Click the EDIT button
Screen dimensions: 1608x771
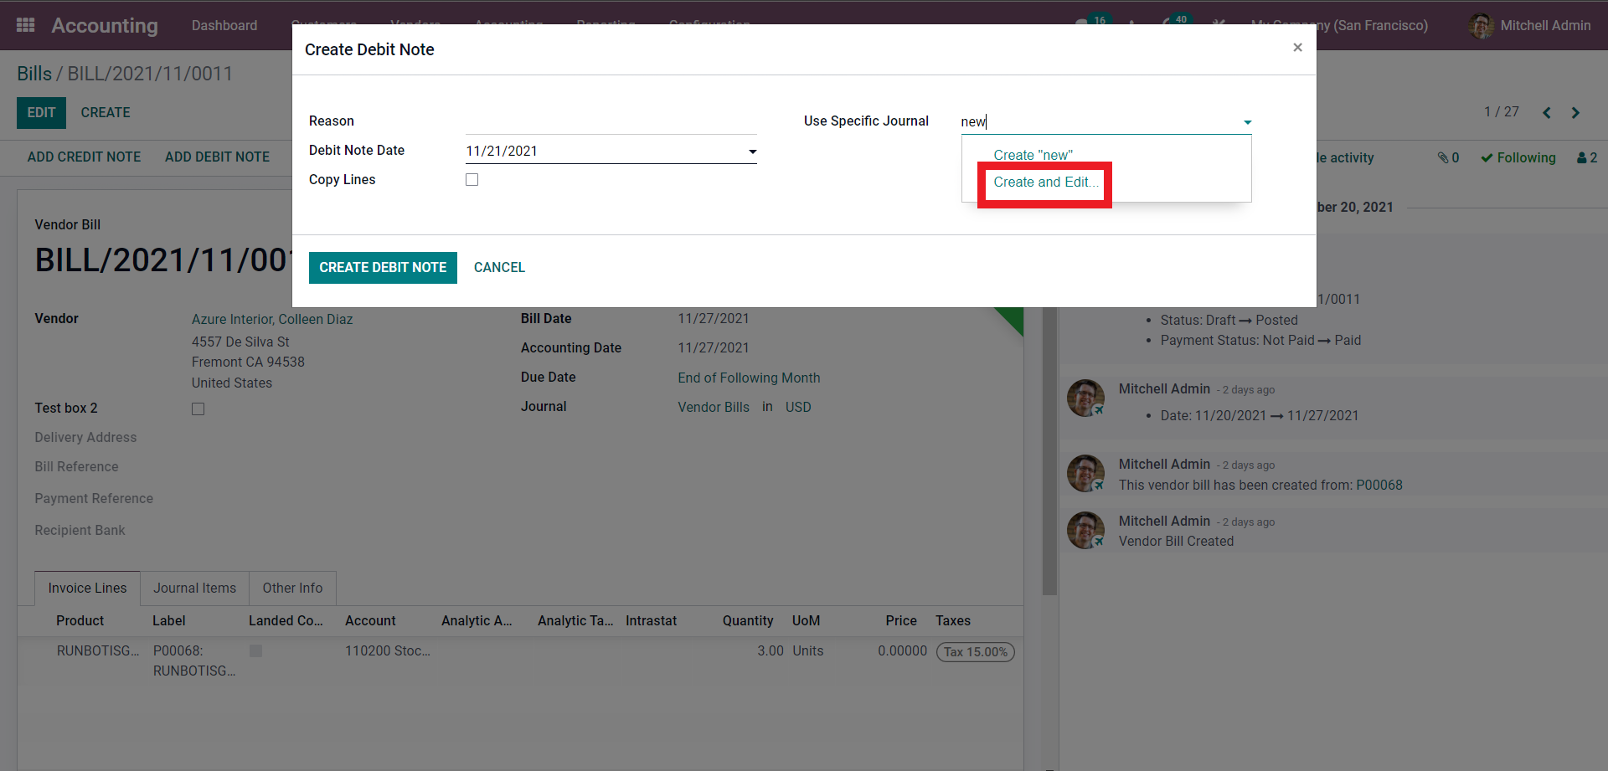coord(41,113)
